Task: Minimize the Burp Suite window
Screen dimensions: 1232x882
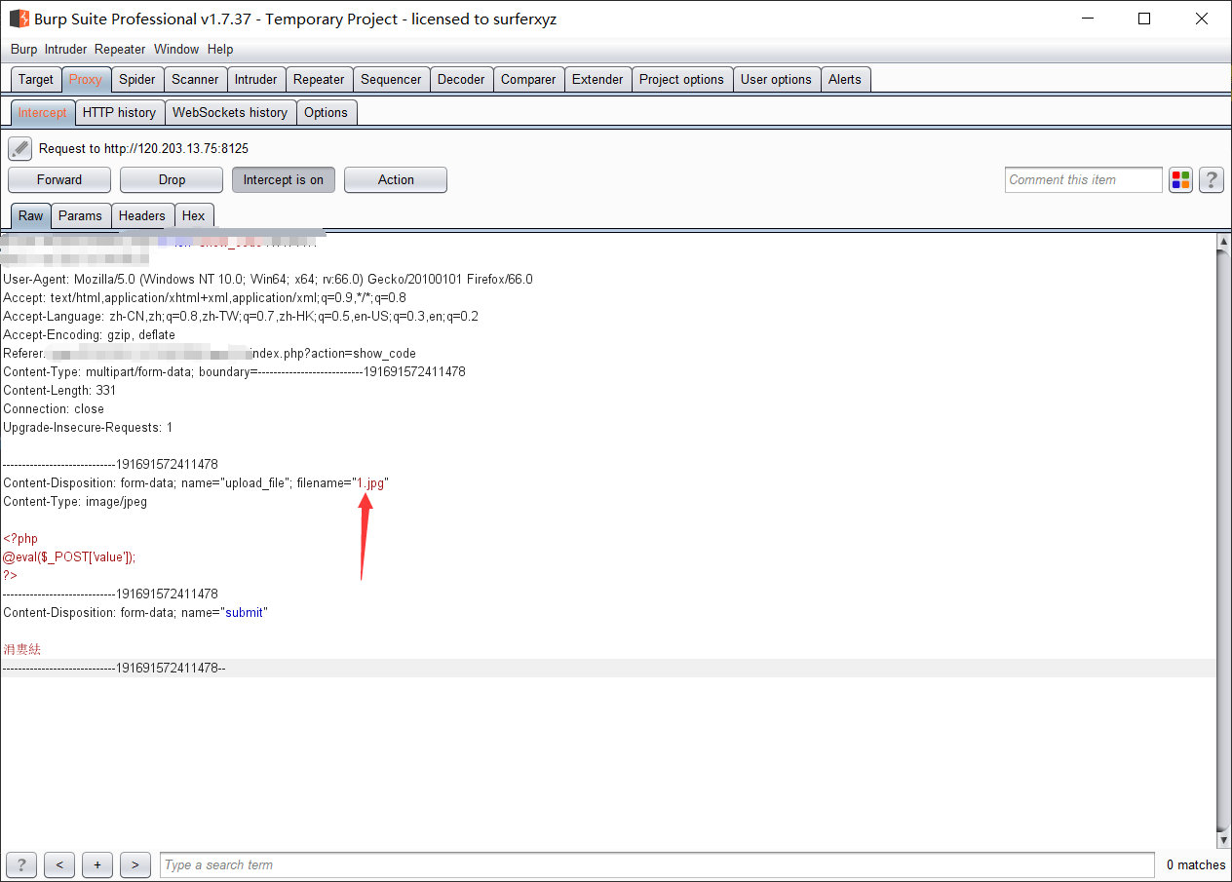Action: coord(1088,19)
